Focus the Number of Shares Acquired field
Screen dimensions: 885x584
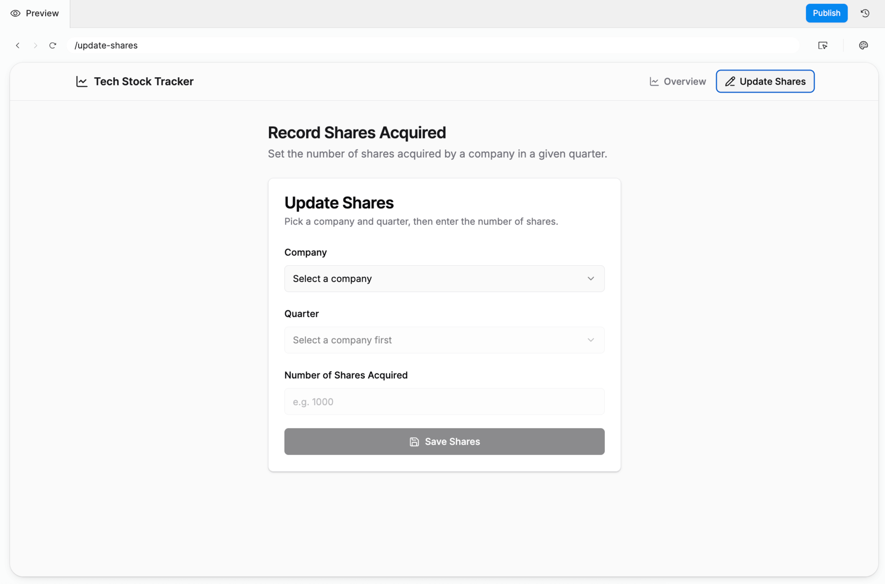(444, 401)
